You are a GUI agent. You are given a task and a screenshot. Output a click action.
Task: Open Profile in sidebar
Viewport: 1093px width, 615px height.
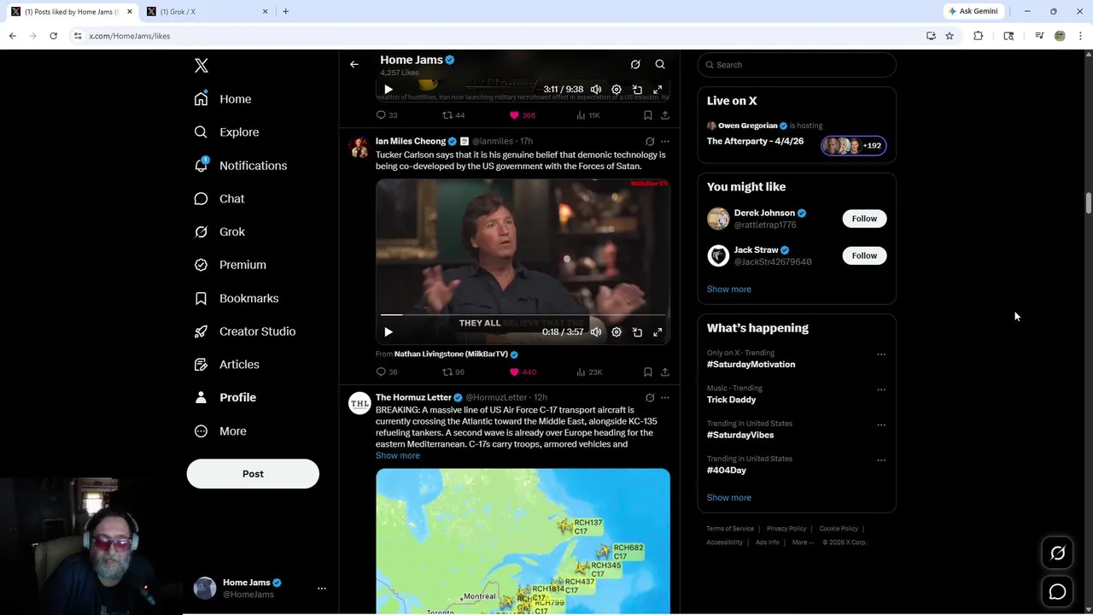tap(225, 397)
